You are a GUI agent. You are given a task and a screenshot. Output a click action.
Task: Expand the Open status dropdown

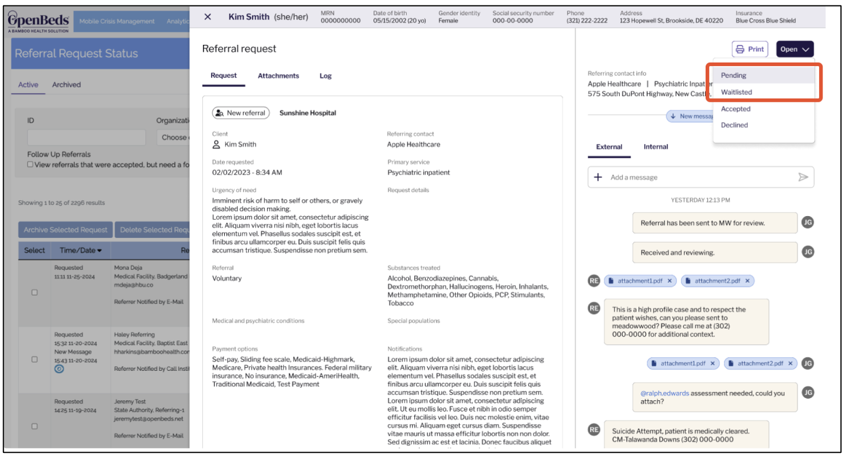[x=795, y=50]
